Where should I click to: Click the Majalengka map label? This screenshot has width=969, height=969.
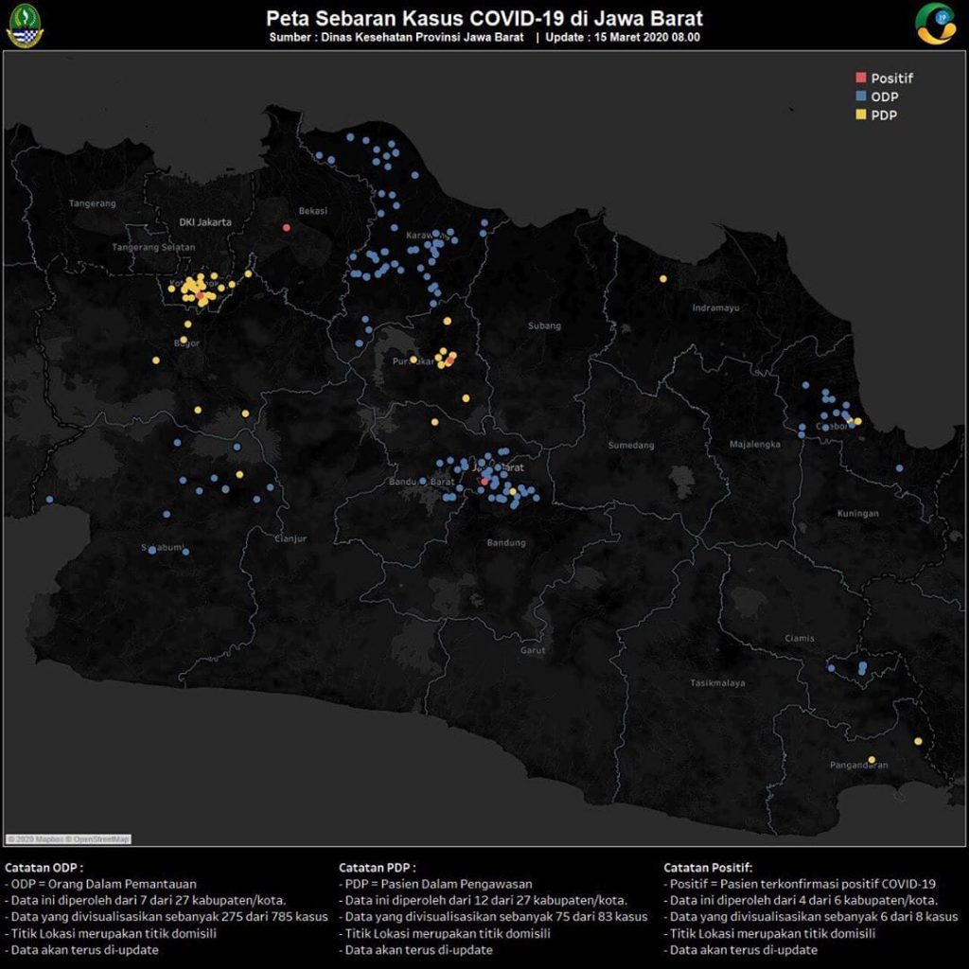click(754, 444)
